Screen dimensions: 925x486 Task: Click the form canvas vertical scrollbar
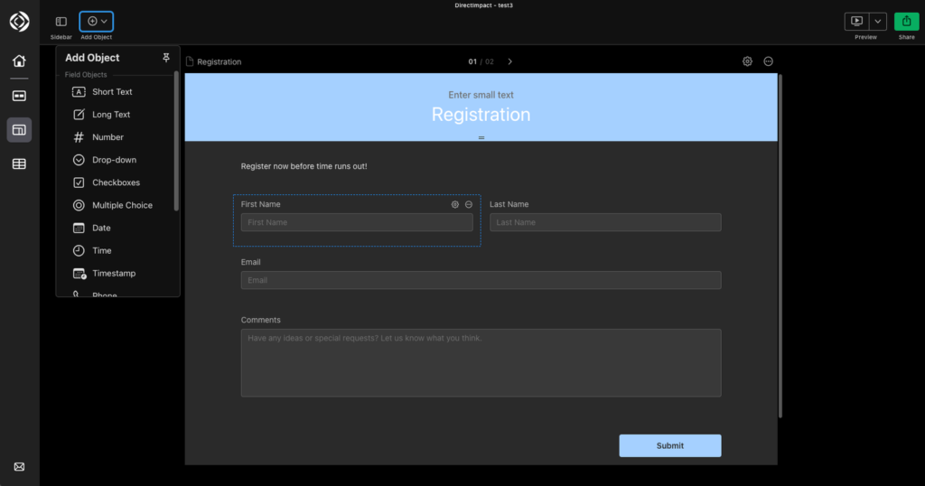[x=780, y=247]
